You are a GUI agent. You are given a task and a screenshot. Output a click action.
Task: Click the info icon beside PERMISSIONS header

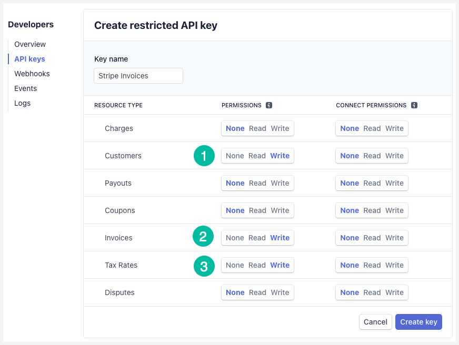click(x=269, y=105)
